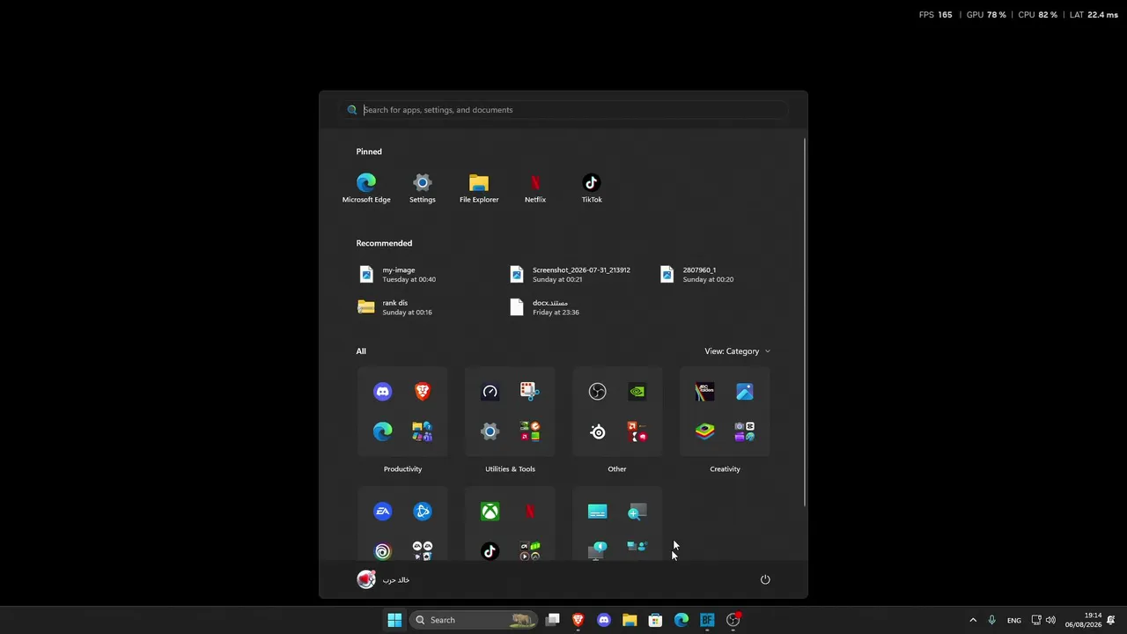Change the View: Category dropdown
Screen dimensions: 1127x634
738,351
